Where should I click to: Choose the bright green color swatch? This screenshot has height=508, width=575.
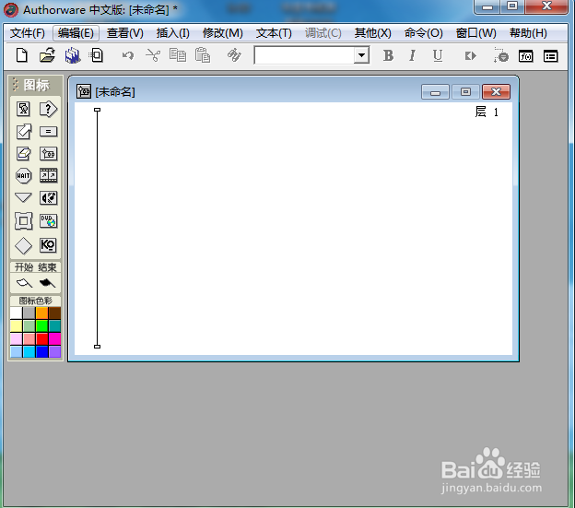coord(41,325)
